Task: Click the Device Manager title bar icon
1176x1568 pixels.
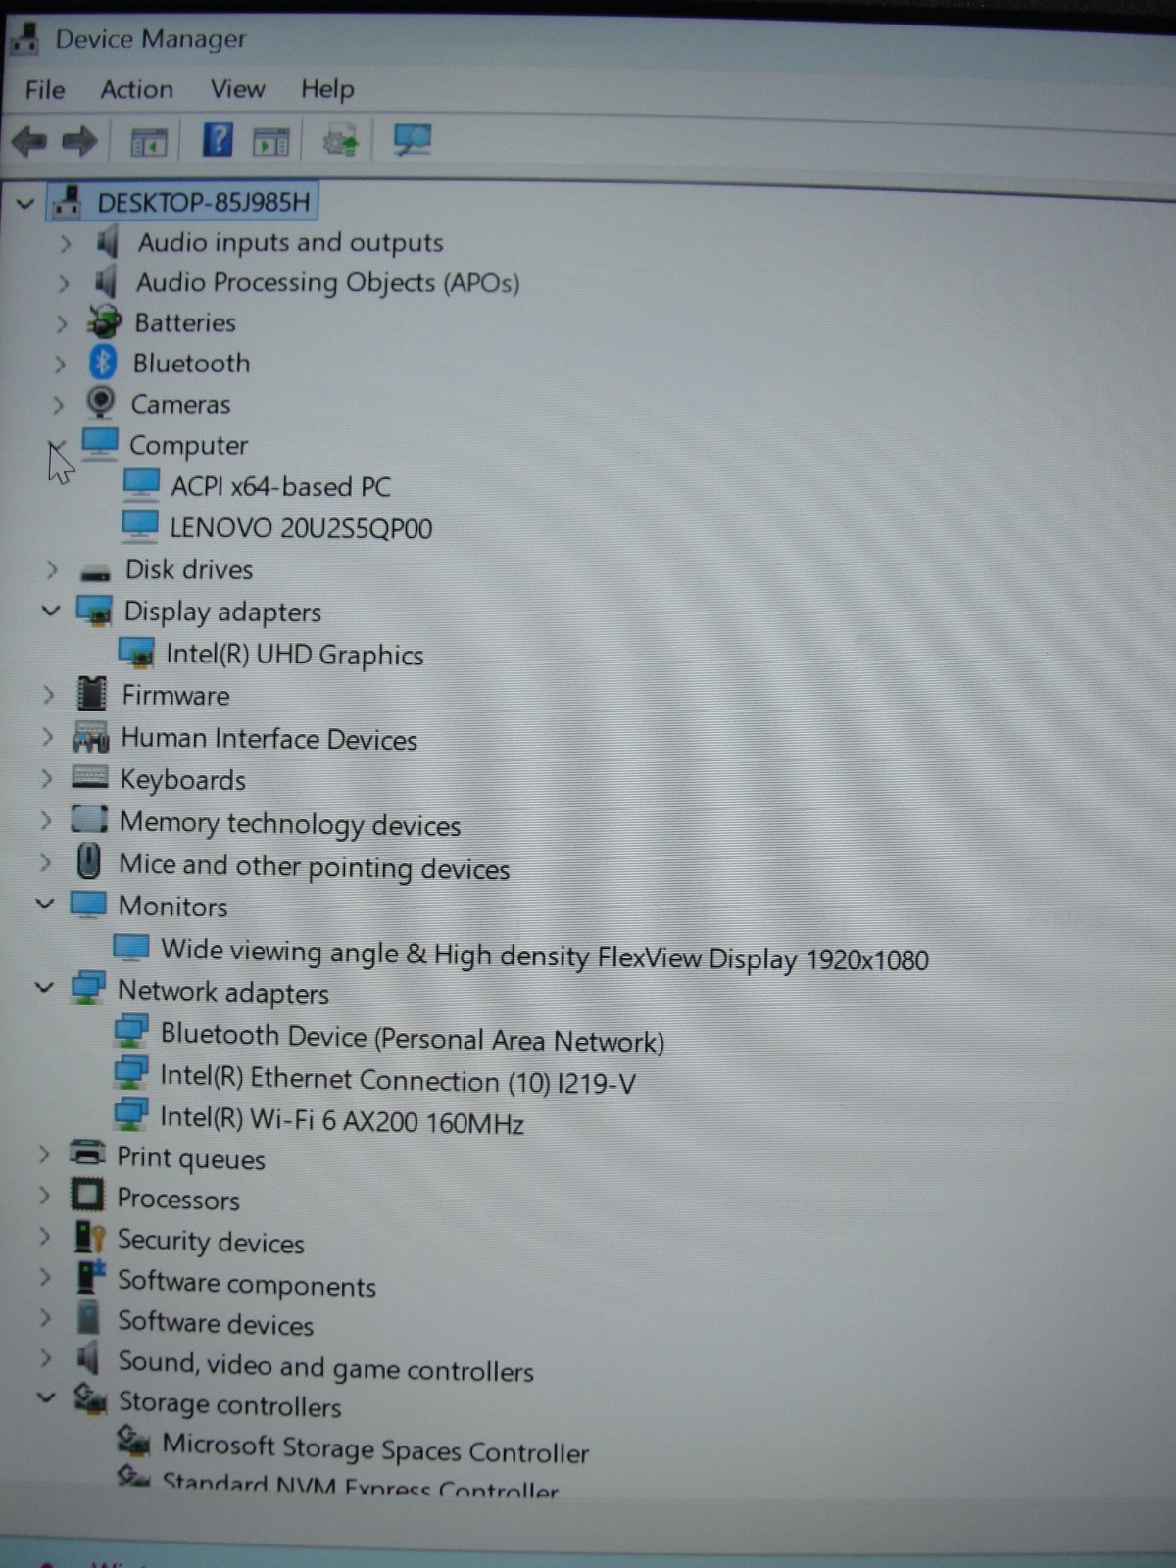Action: pyautogui.click(x=24, y=37)
